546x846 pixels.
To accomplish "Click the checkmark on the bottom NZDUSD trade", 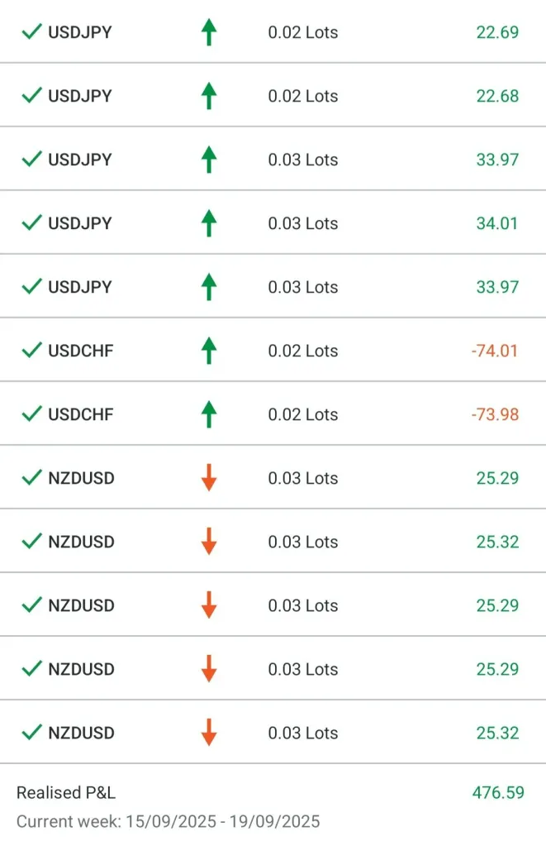I will 31,733.
